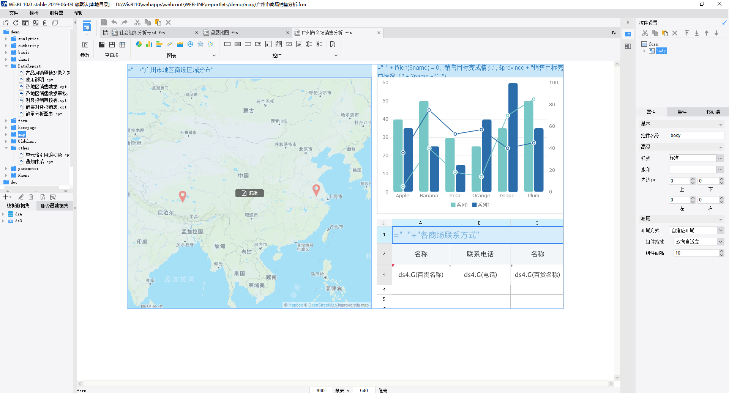Open the 组件缩放 combo box
Screen dimensions: 729x393
[720, 242]
